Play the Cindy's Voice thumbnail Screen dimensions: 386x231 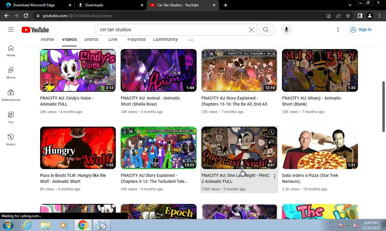click(x=78, y=70)
